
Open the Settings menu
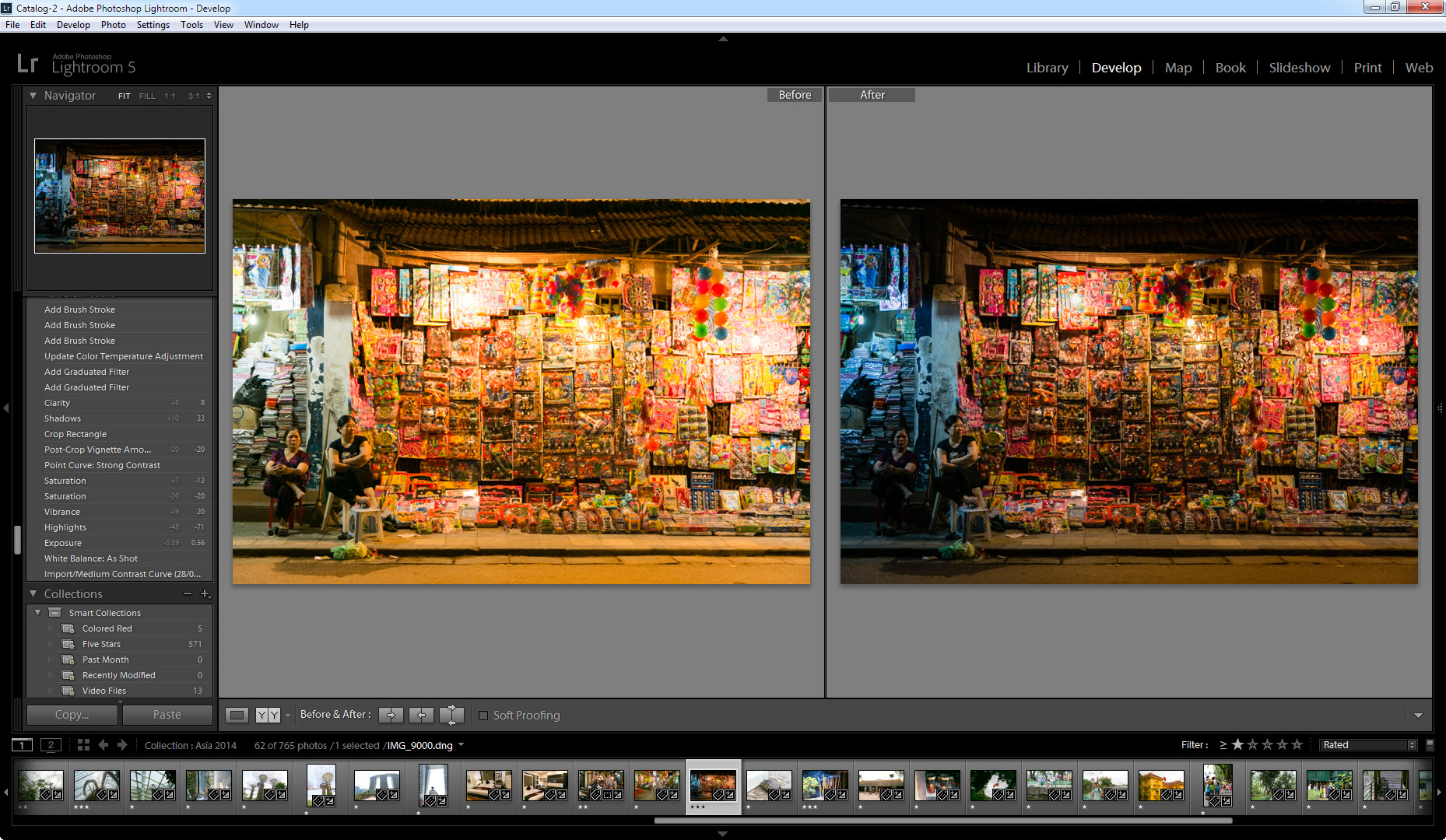pyautogui.click(x=153, y=25)
